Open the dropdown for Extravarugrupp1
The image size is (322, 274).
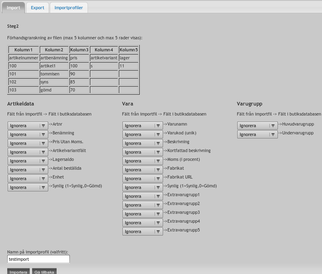click(x=143, y=196)
